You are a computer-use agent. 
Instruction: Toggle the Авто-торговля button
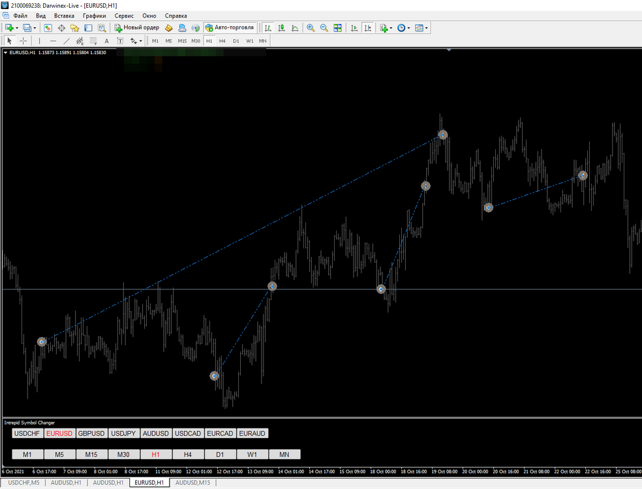click(x=230, y=27)
